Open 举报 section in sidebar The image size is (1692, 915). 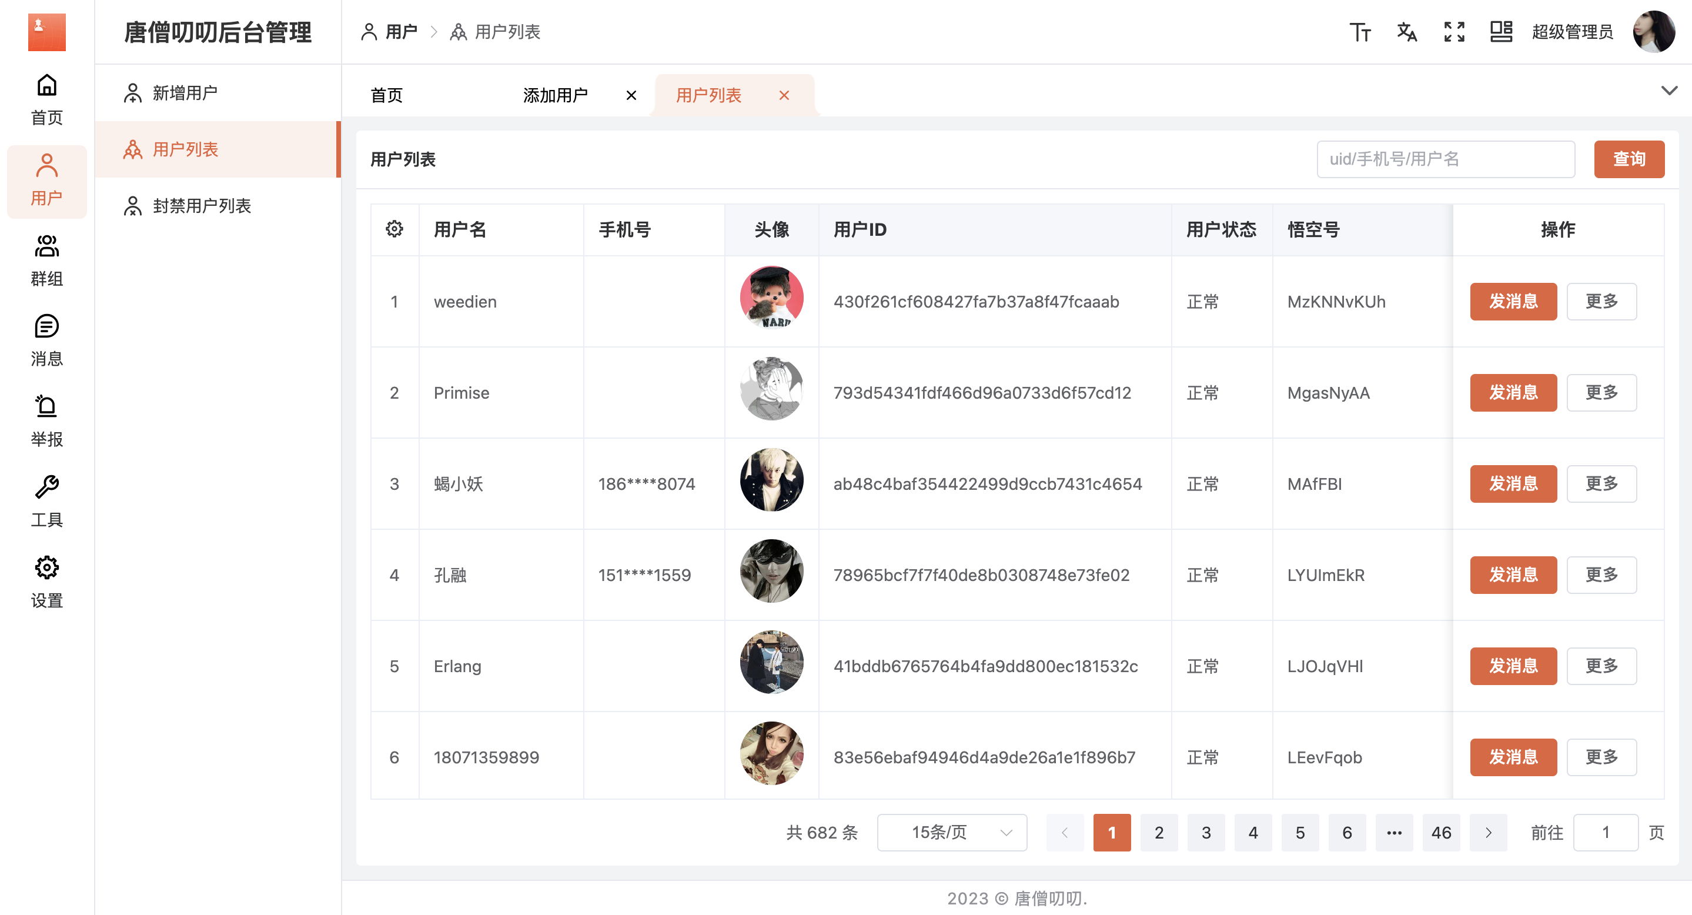pyautogui.click(x=46, y=421)
